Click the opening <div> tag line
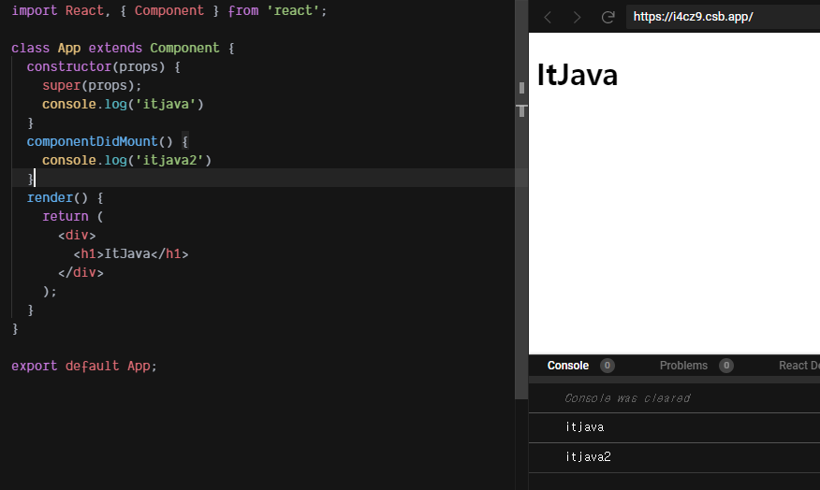The height and width of the screenshot is (490, 820). click(77, 236)
